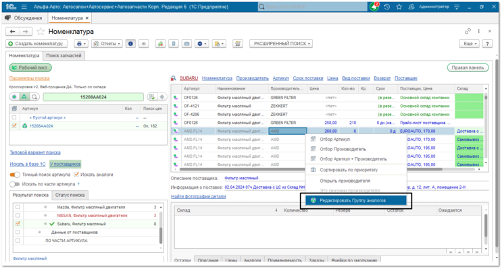Choose Редактировать Группу аналогов item
Image resolution: width=502 pixels, height=269 pixels.
tap(356, 200)
